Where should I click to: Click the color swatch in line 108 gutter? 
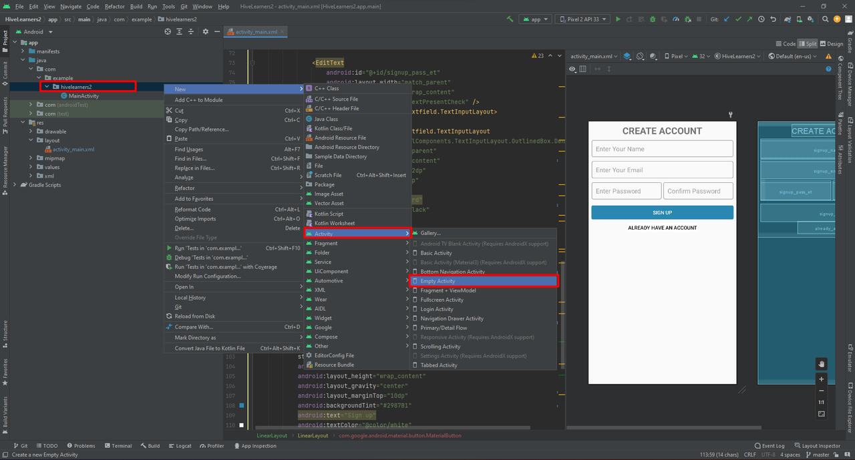click(241, 406)
